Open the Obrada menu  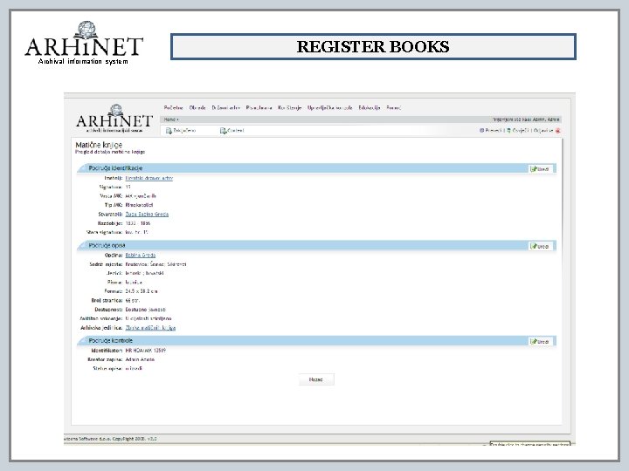point(197,108)
